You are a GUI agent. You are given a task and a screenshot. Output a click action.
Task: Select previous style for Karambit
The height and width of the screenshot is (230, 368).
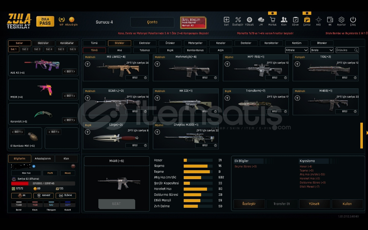(65, 120)
